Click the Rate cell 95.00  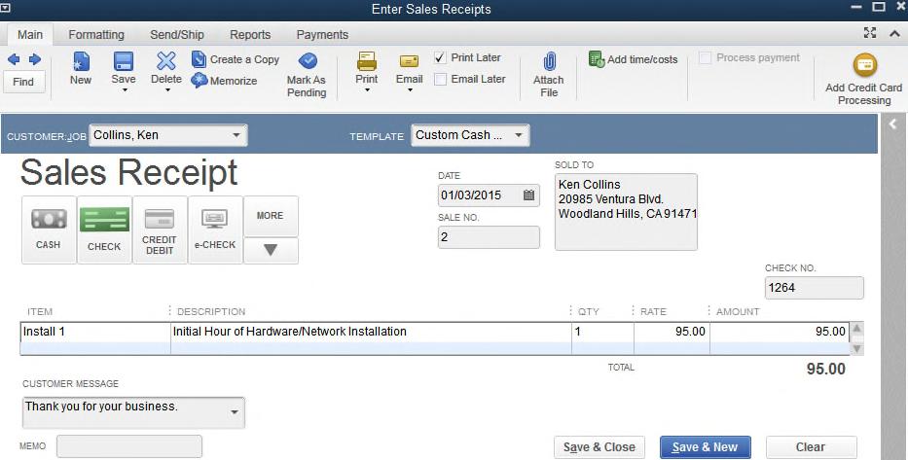pos(672,332)
